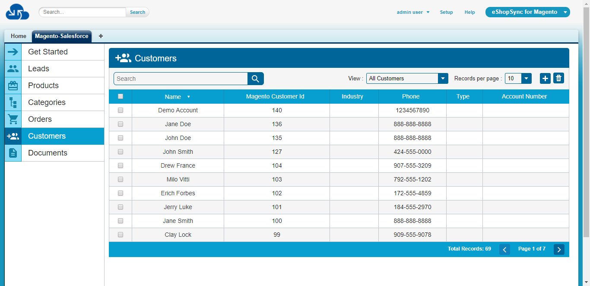Open a new tab with plus tab
The width and height of the screenshot is (590, 286).
click(x=101, y=36)
